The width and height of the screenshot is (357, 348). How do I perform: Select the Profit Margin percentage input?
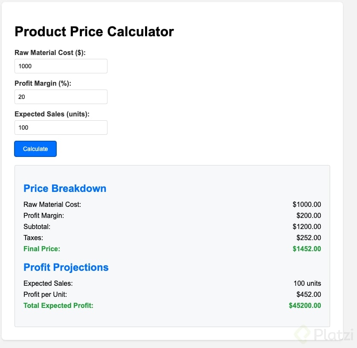[61, 97]
